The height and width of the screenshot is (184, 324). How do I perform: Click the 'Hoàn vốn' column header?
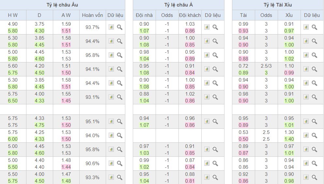pos(92,15)
